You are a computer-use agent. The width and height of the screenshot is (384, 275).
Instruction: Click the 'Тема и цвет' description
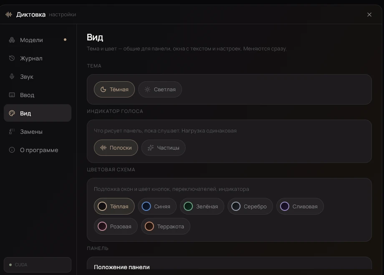coord(187,49)
